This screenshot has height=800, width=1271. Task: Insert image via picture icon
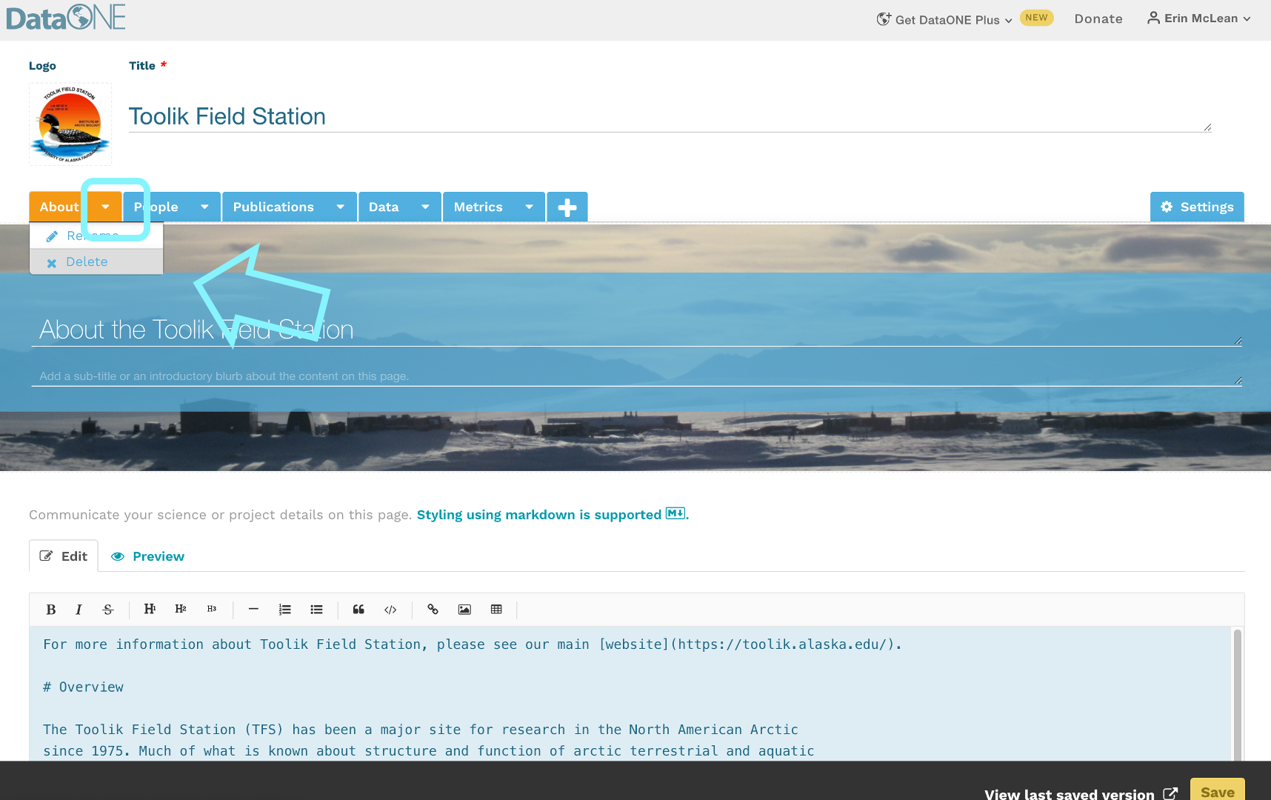pos(464,610)
